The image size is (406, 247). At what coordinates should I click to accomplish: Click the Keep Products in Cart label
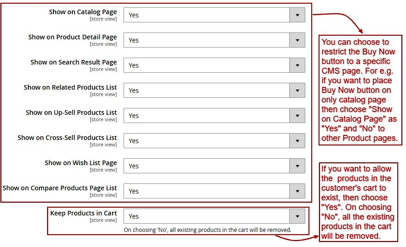pyautogui.click(x=83, y=213)
